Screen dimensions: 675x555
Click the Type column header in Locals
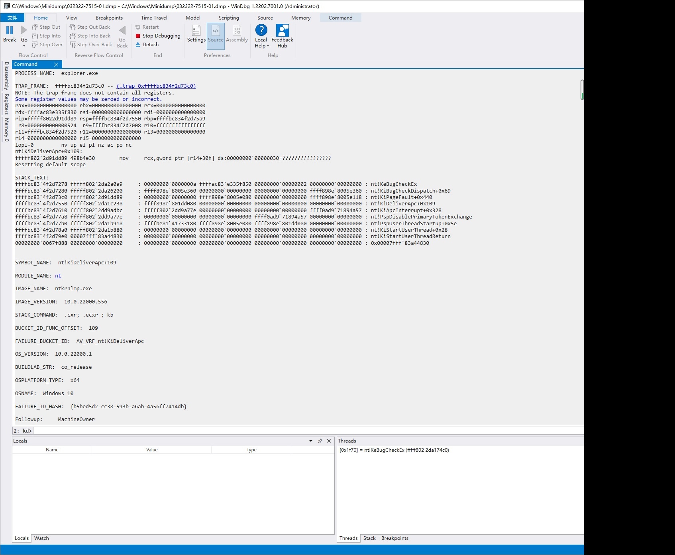click(251, 450)
